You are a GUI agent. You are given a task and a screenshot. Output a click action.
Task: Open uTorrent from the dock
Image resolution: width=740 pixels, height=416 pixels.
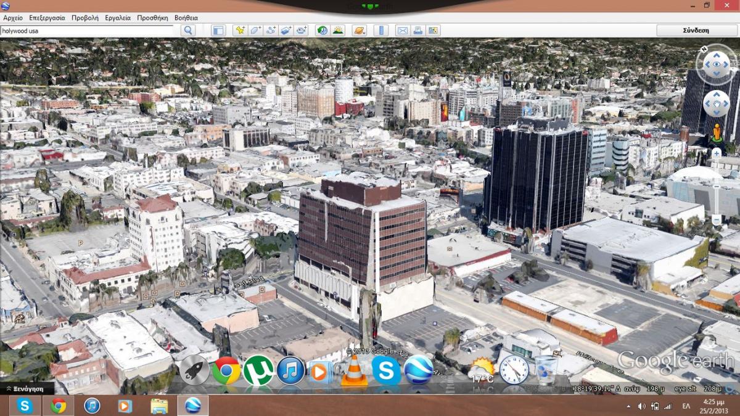[258, 371]
